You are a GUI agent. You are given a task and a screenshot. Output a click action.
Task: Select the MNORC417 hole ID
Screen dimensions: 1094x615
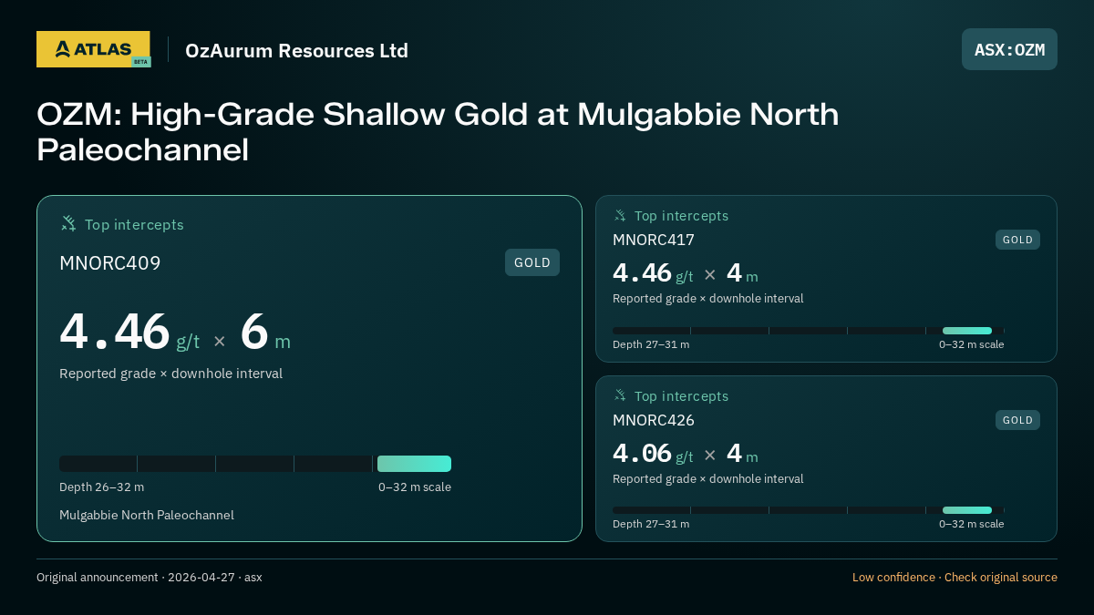click(x=654, y=240)
